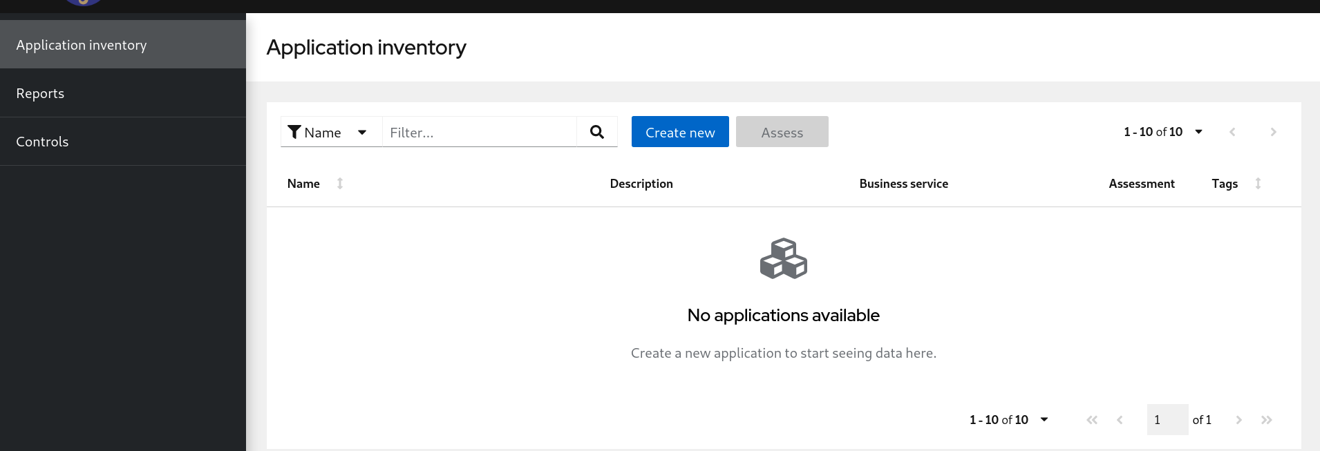Click top toolbar previous page arrow
Image resolution: width=1320 pixels, height=451 pixels.
pyautogui.click(x=1232, y=132)
